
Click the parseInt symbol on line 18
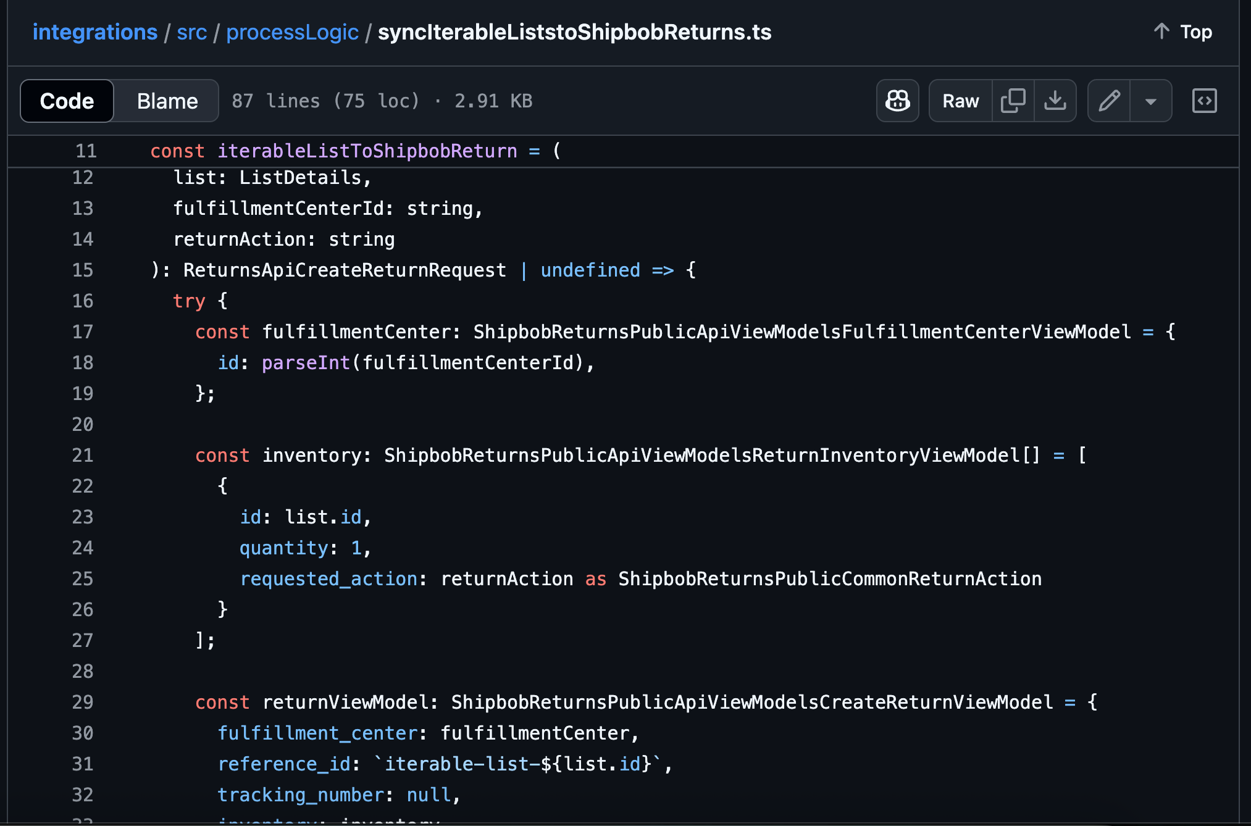pyautogui.click(x=306, y=362)
